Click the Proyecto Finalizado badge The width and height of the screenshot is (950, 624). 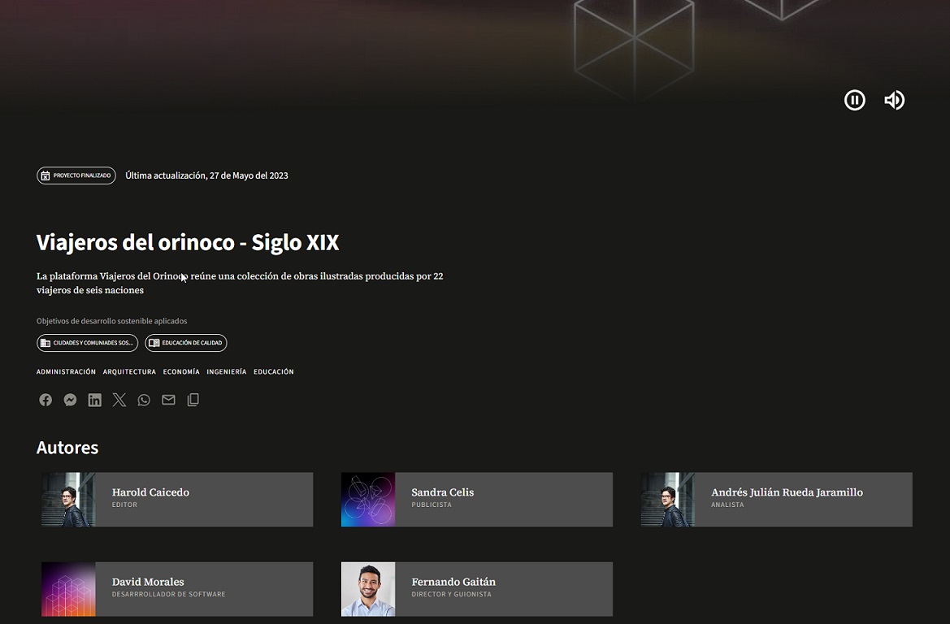pos(76,175)
